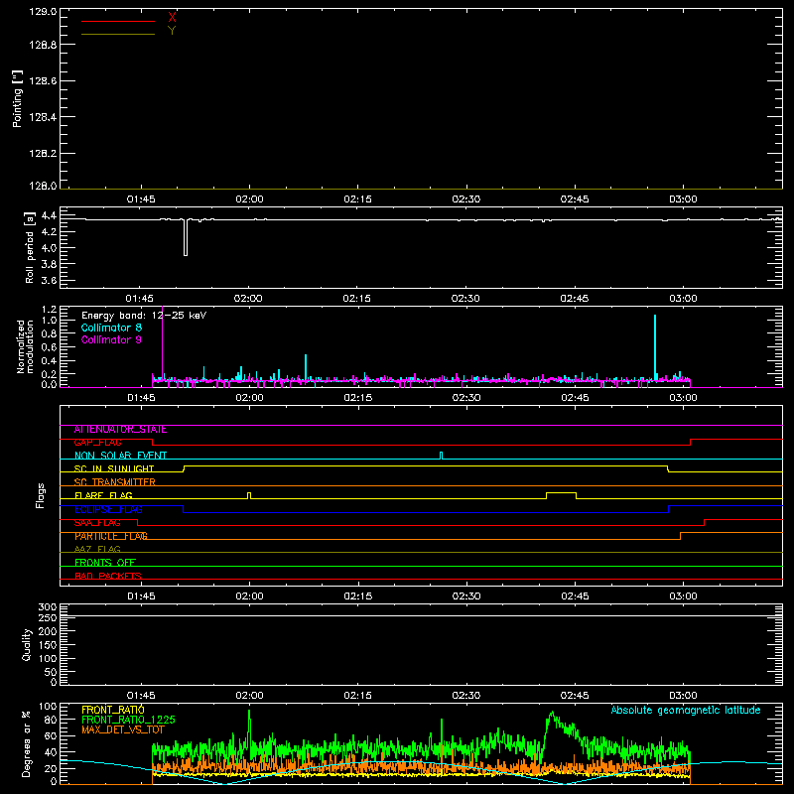Click the tall cyan Collimator 8 spike near 02:56
The image size is (794, 794).
(x=655, y=347)
